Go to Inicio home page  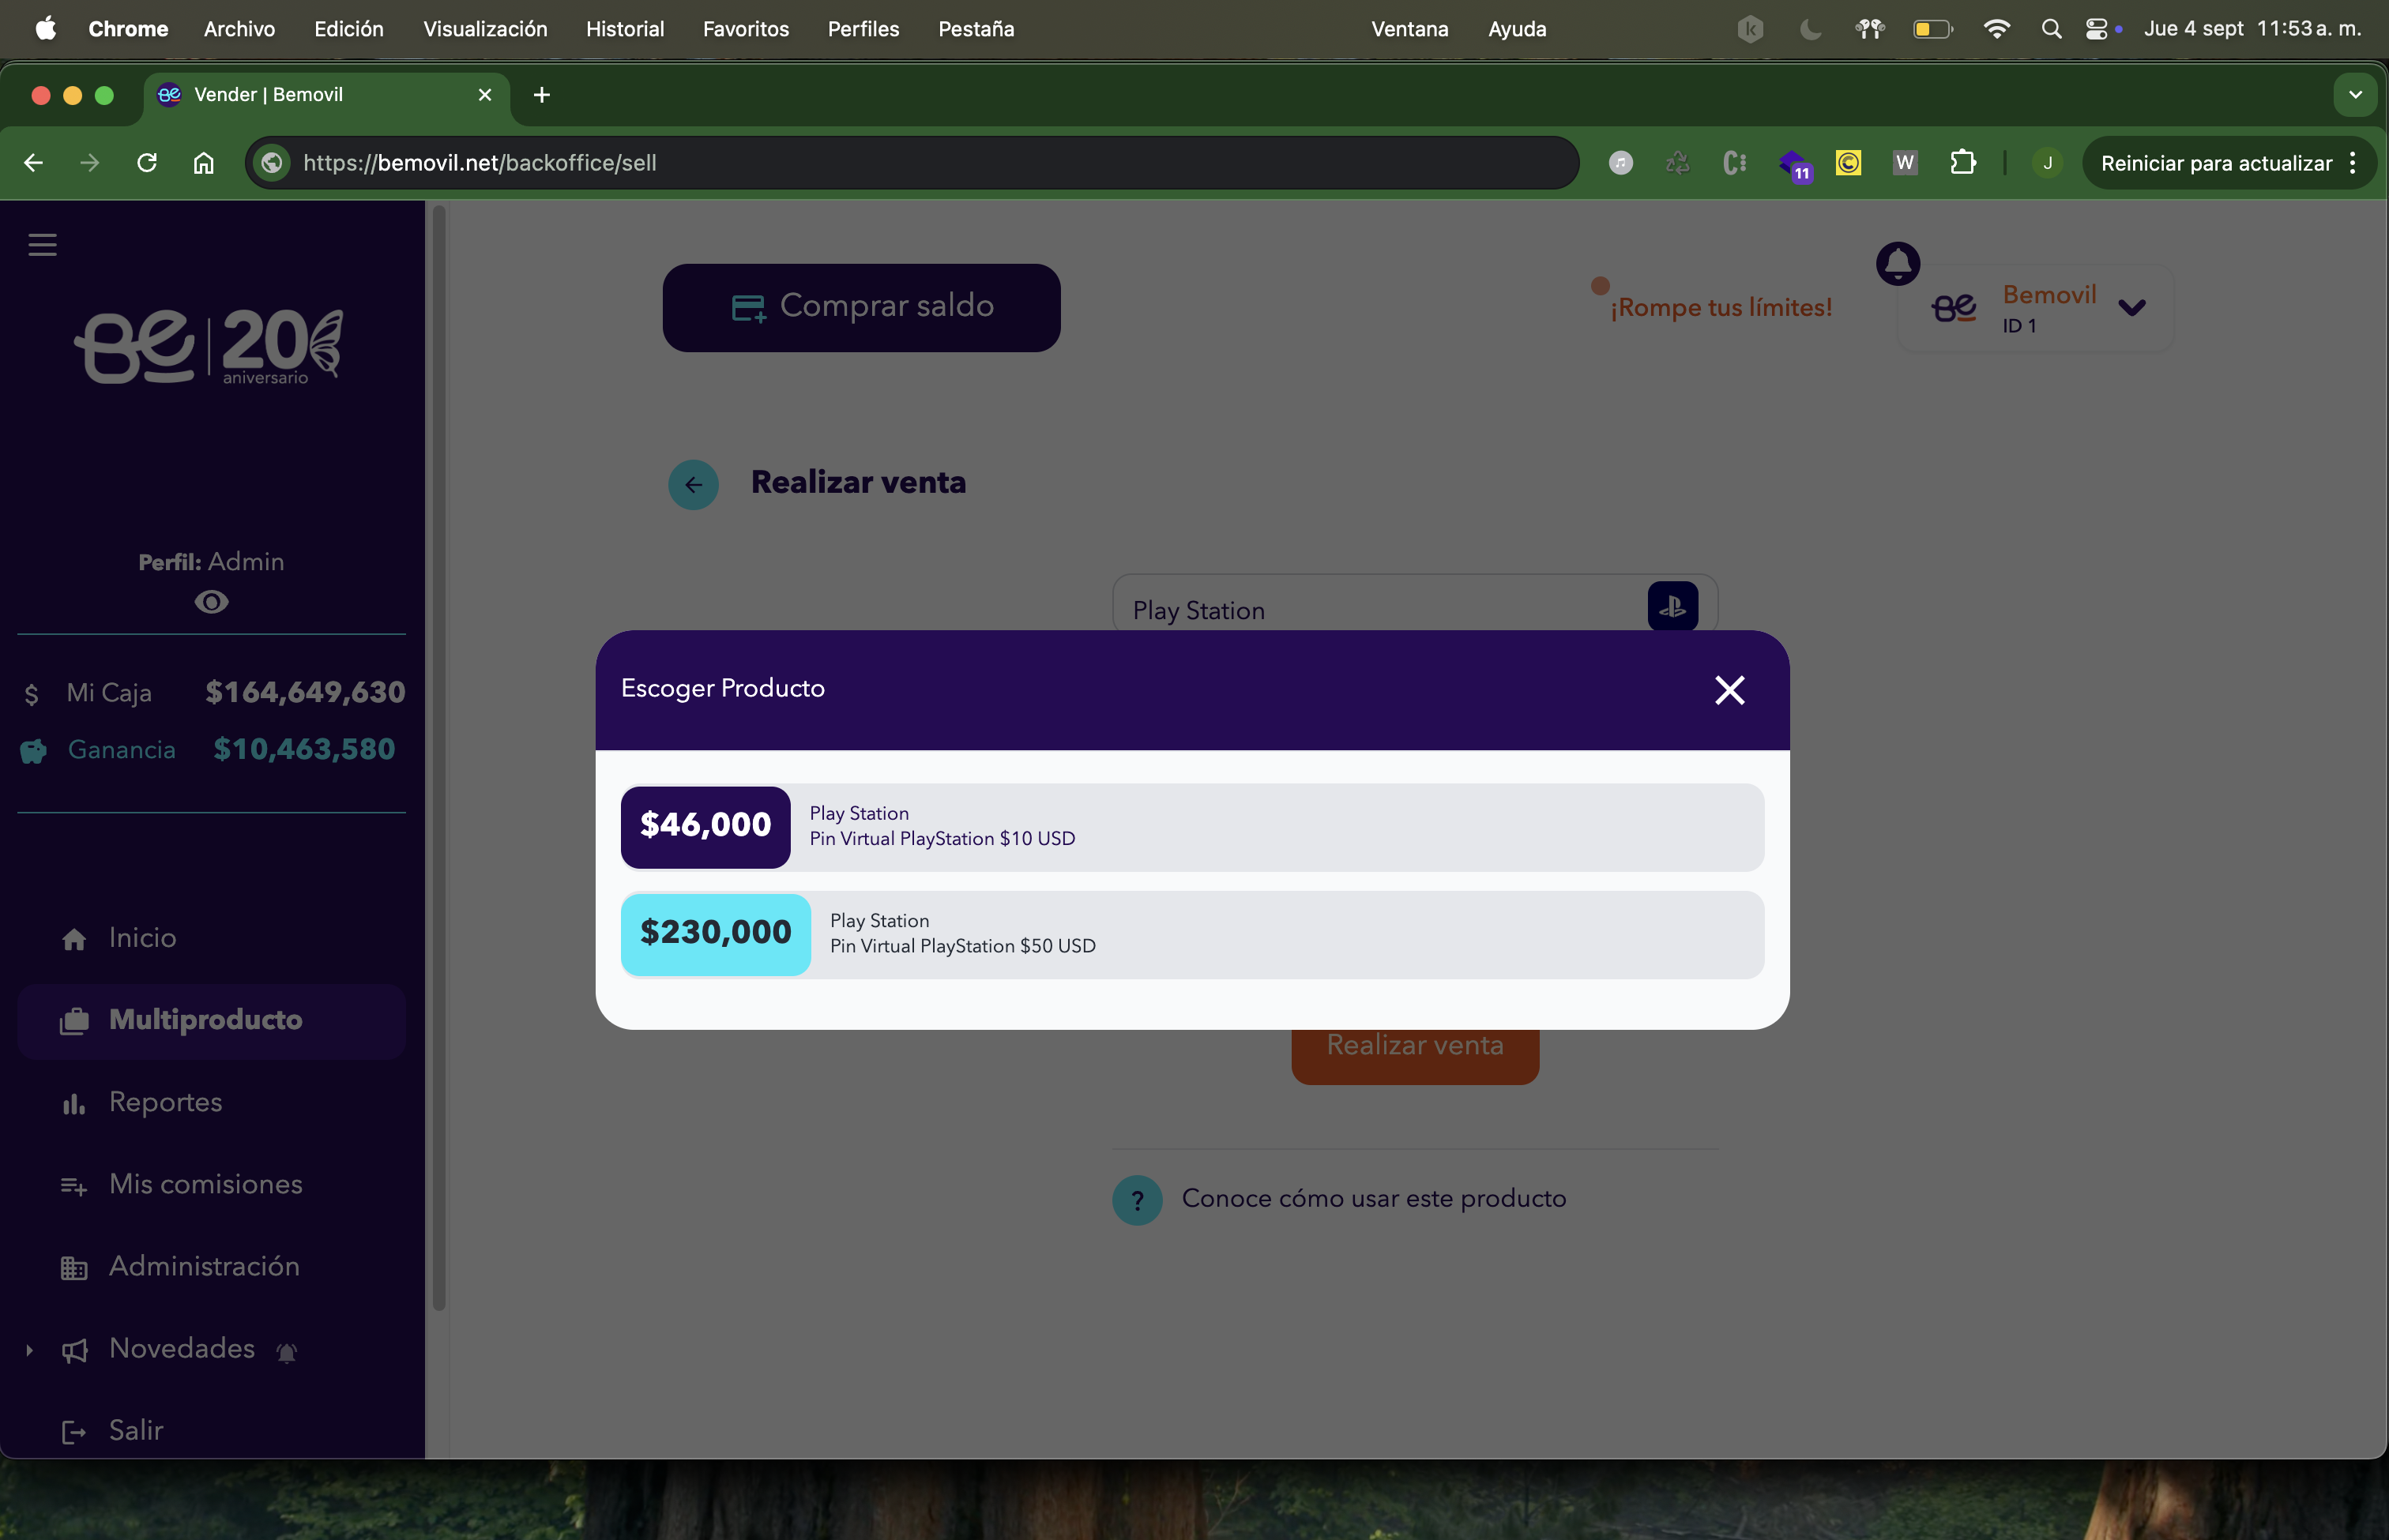142,938
